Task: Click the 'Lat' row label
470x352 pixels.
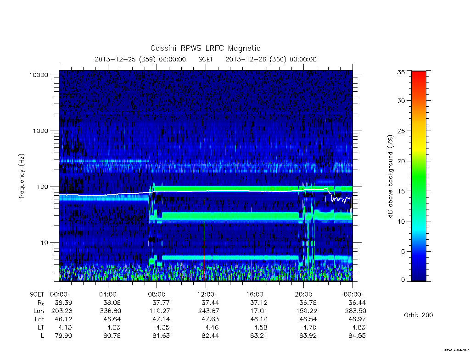Action: pos(39,319)
